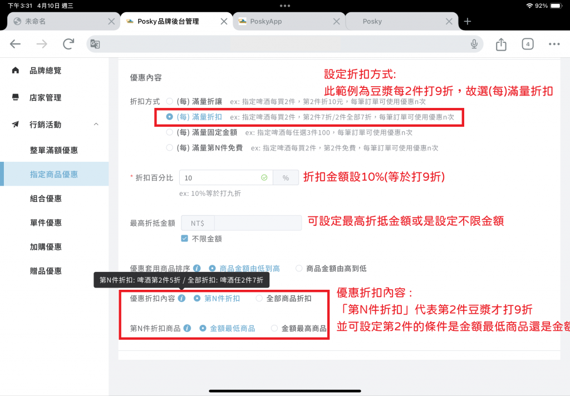Viewport: 570px width, 396px height.
Task: Click the browser forward arrow
Action: (42, 44)
